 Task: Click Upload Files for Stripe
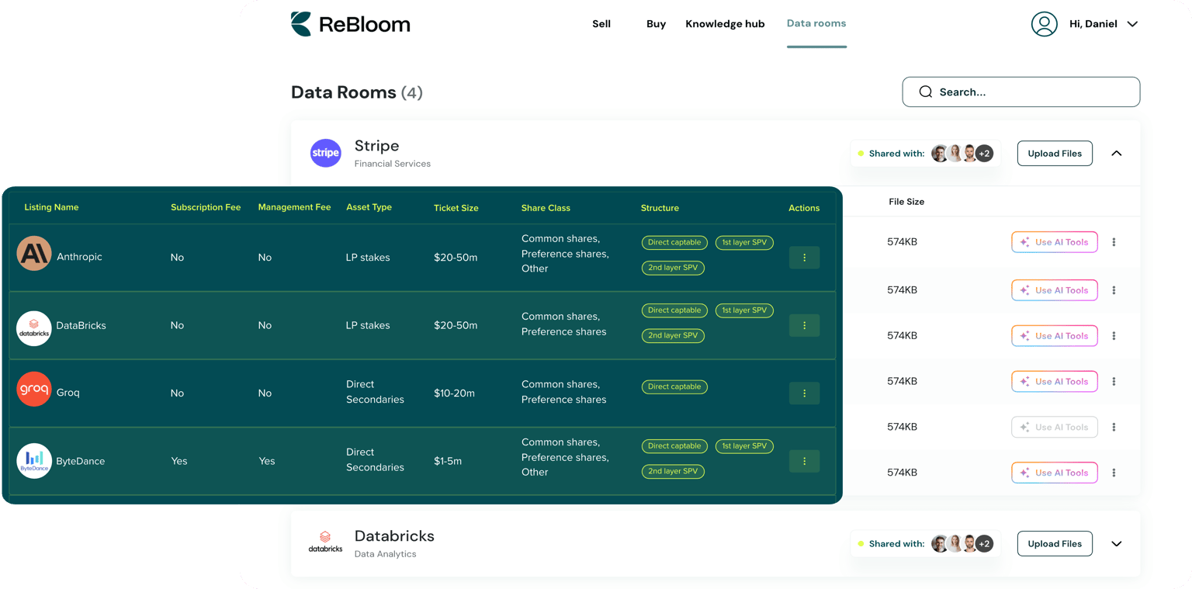[1054, 154]
